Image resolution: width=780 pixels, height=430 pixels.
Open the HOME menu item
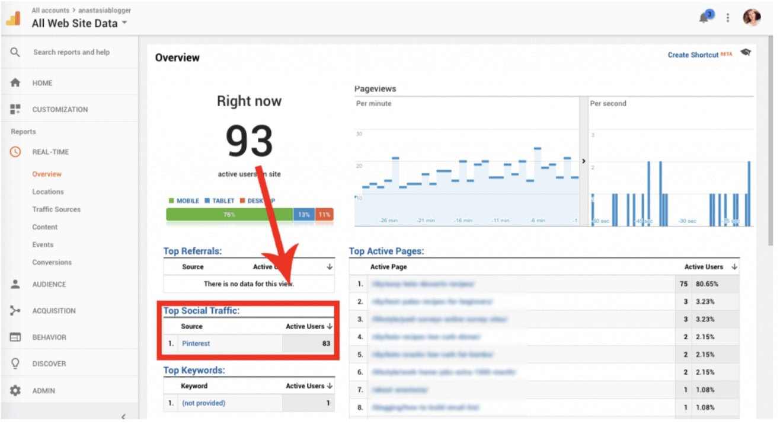pyautogui.click(x=43, y=84)
